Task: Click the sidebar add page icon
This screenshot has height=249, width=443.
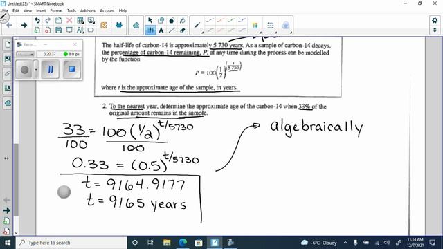Action: pos(6,221)
